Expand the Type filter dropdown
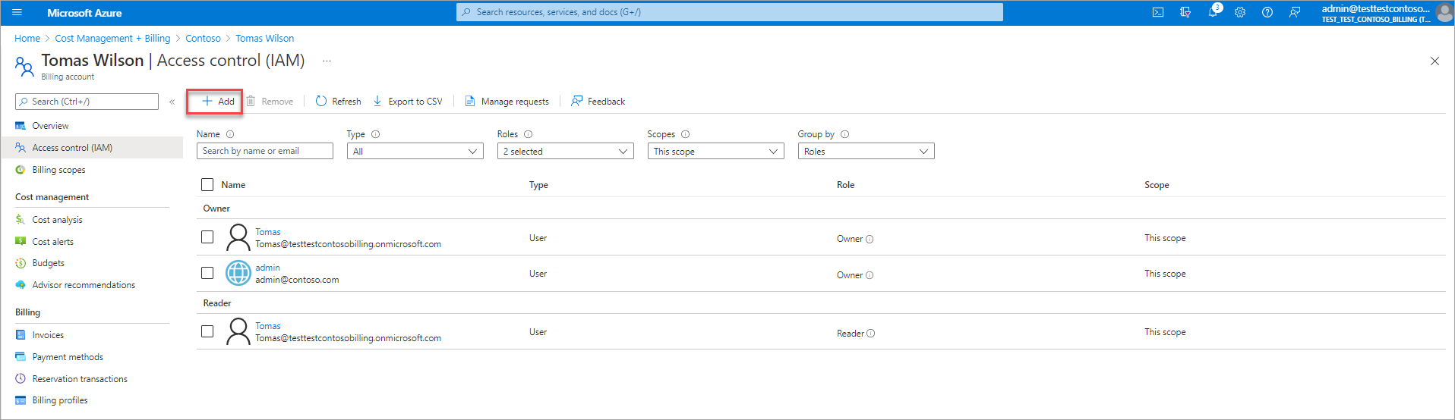Viewport: 1455px width, 420px height. [x=415, y=152]
